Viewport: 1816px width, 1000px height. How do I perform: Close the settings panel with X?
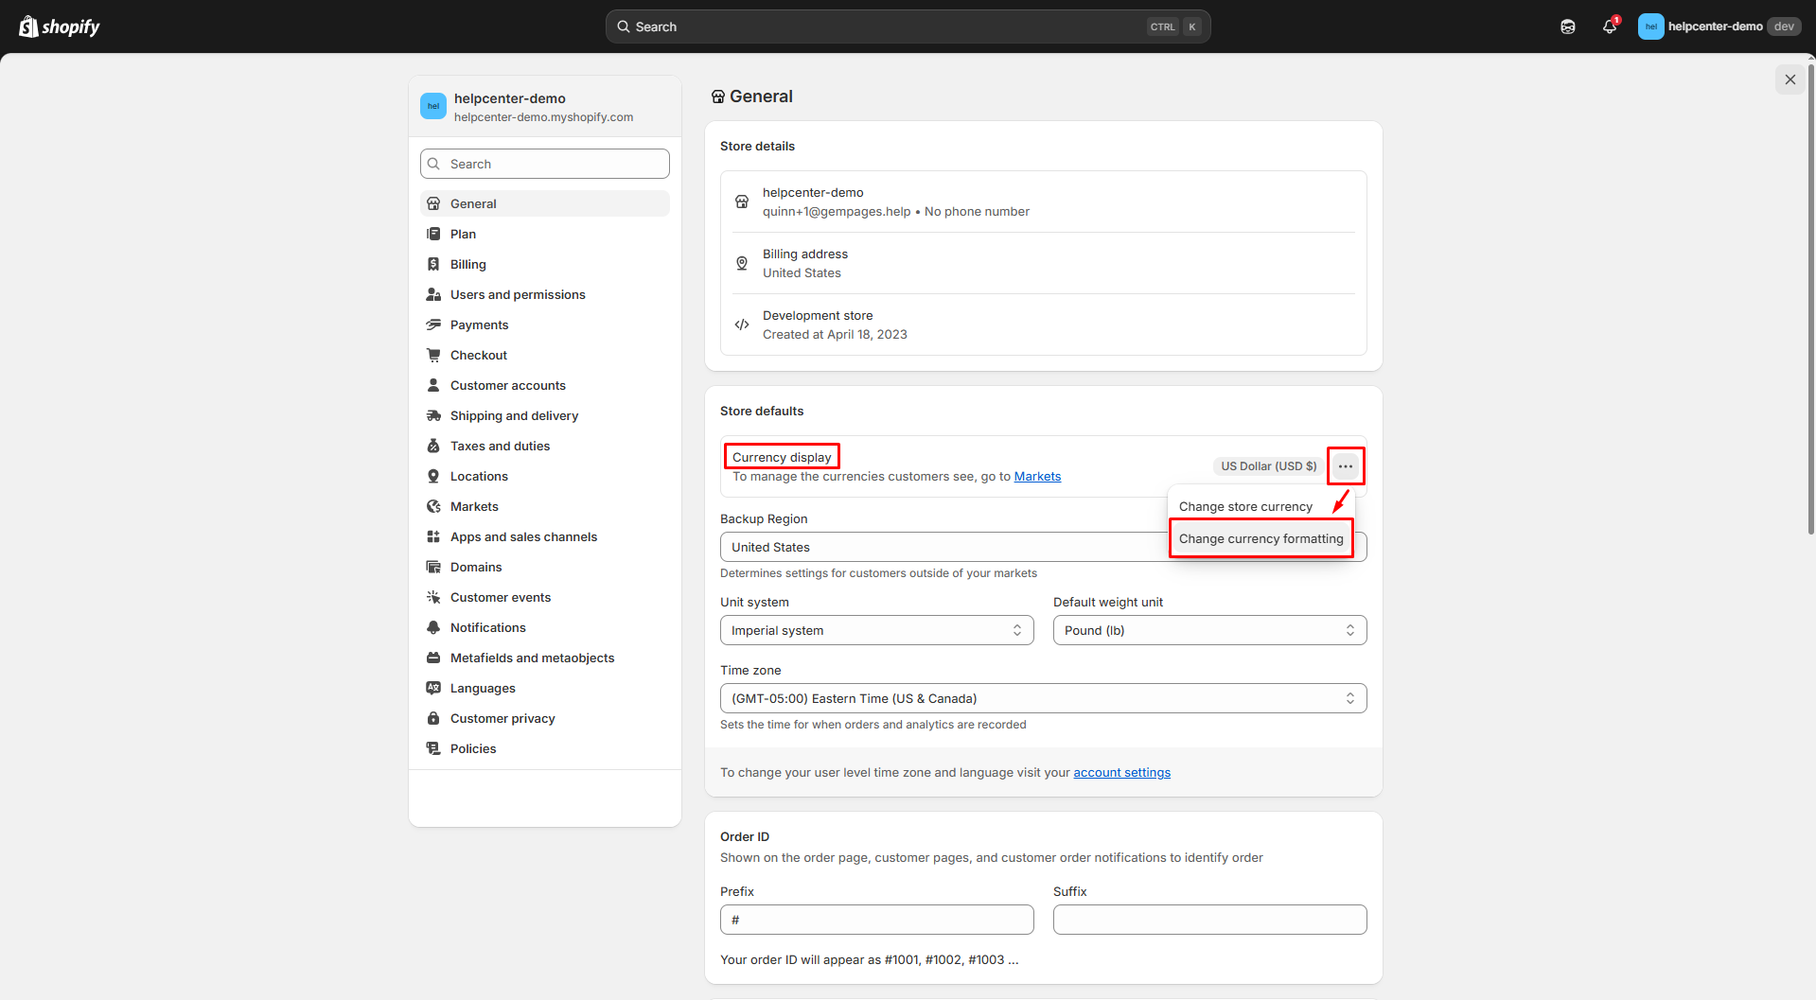(x=1790, y=79)
